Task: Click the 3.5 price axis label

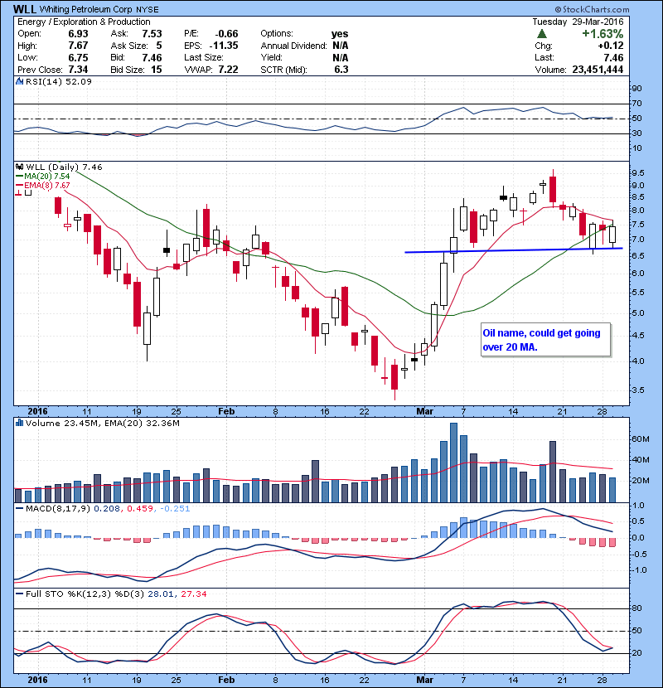Action: click(638, 390)
